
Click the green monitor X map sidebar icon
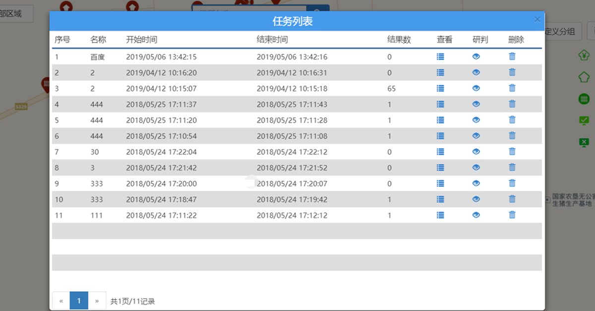[x=584, y=142]
